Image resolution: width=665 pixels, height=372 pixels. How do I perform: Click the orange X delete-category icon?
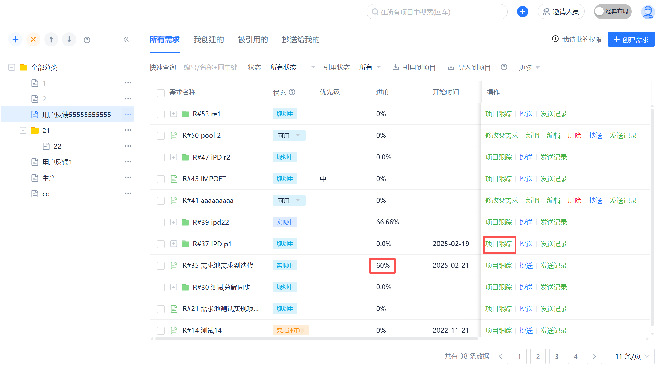pos(33,40)
